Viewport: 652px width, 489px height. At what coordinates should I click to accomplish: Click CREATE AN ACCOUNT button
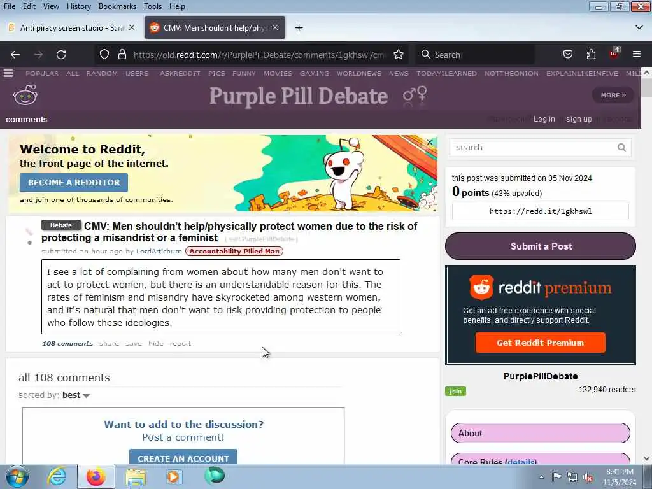tap(183, 457)
